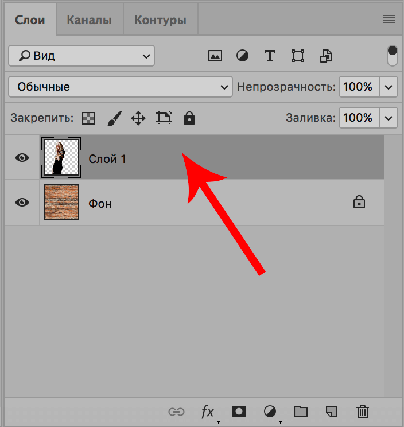Click lock position move icon
The width and height of the screenshot is (404, 427).
(x=138, y=119)
